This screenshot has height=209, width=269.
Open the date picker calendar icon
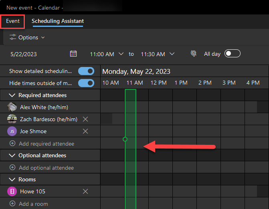(73, 54)
